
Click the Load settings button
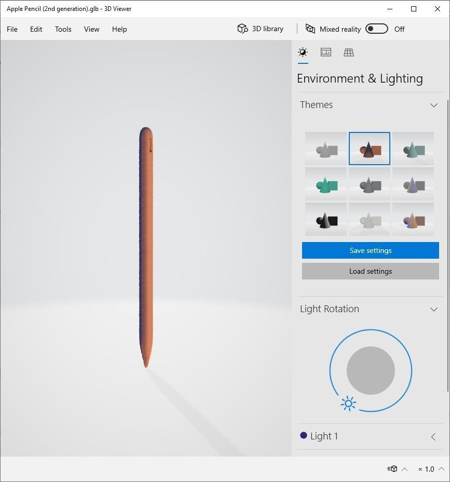tap(371, 271)
